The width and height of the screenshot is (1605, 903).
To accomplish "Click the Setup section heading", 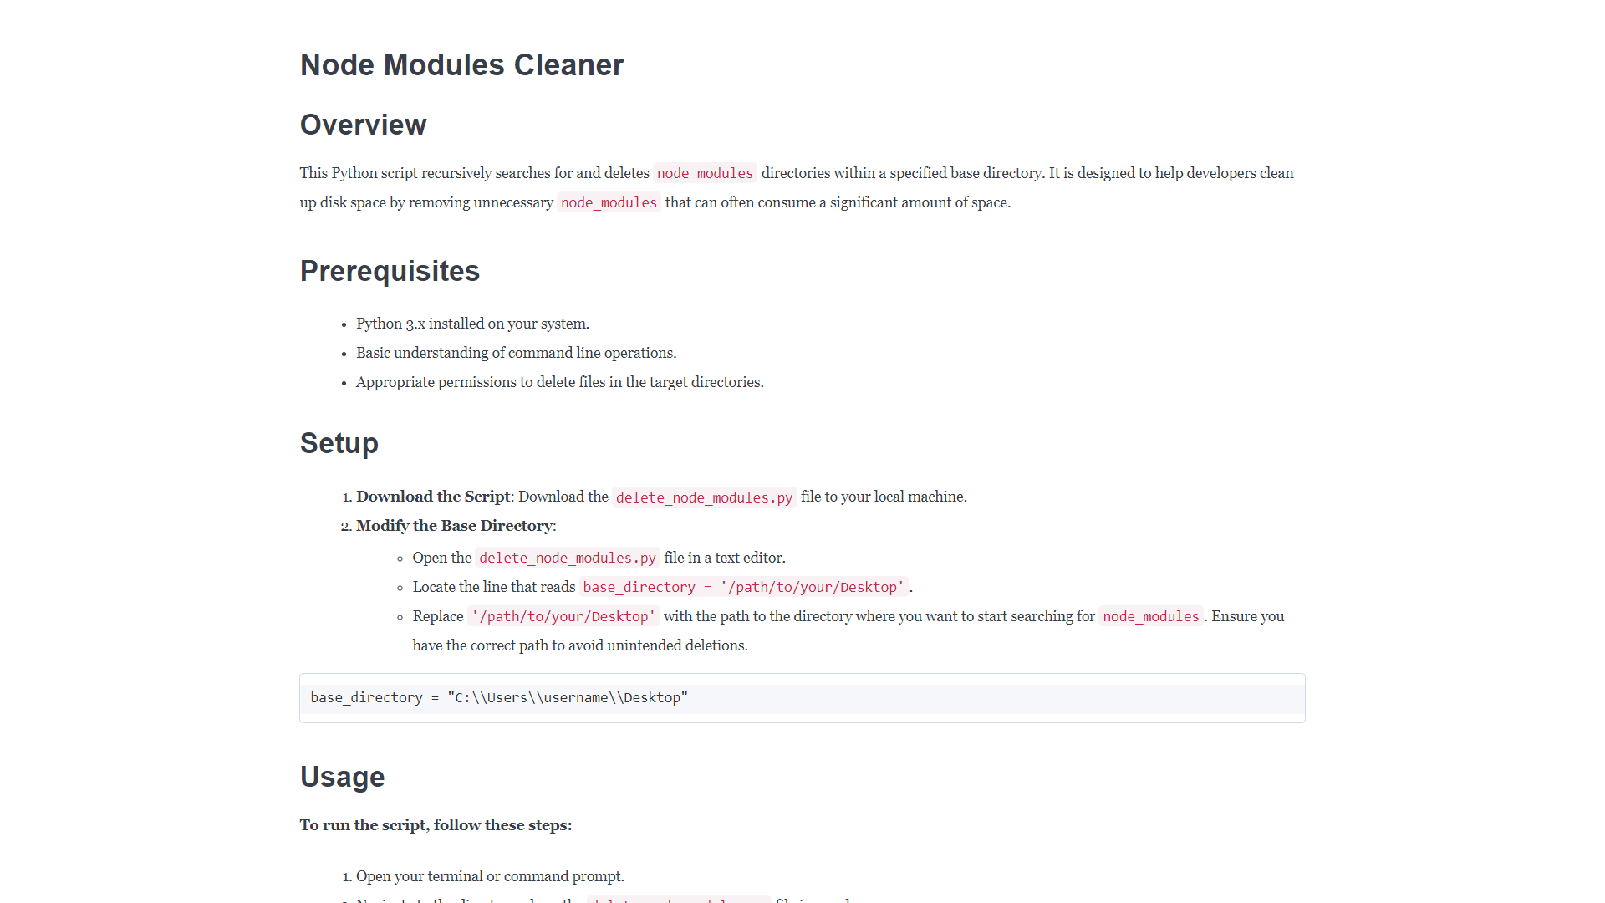I will click(339, 443).
